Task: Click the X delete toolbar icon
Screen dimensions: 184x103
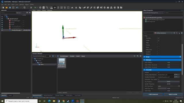Action: click(31, 8)
